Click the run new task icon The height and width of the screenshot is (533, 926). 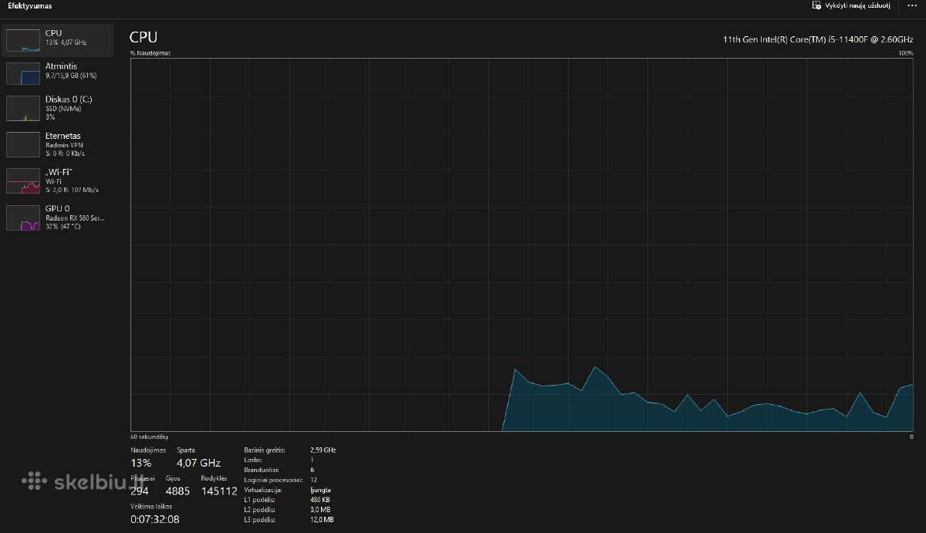817,5
